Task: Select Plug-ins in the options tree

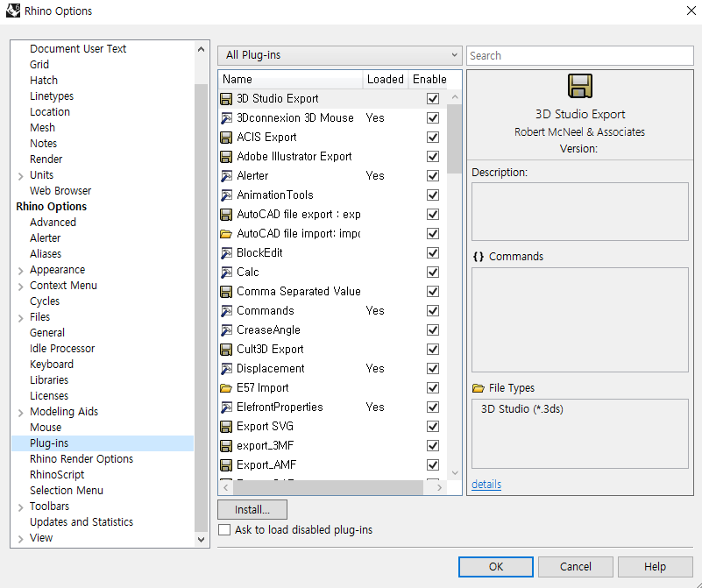Action: (x=103, y=443)
